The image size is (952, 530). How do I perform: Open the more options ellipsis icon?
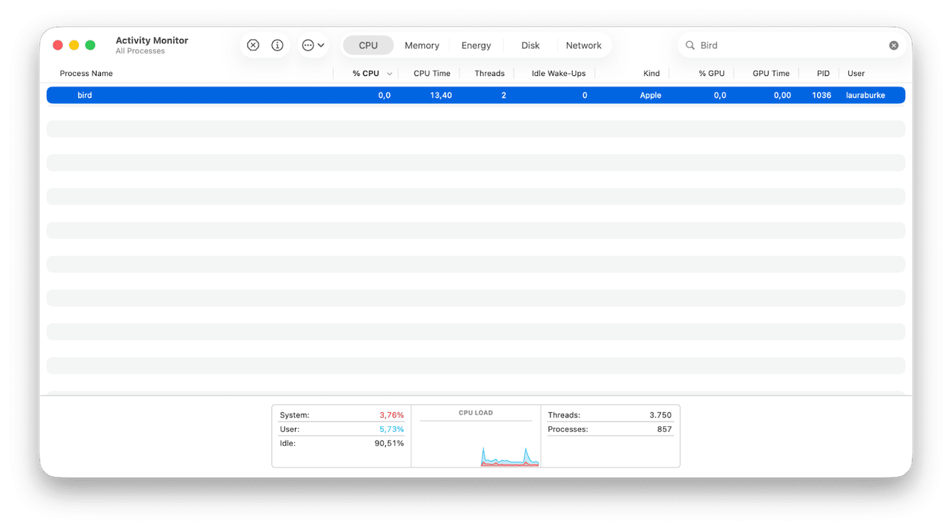307,45
